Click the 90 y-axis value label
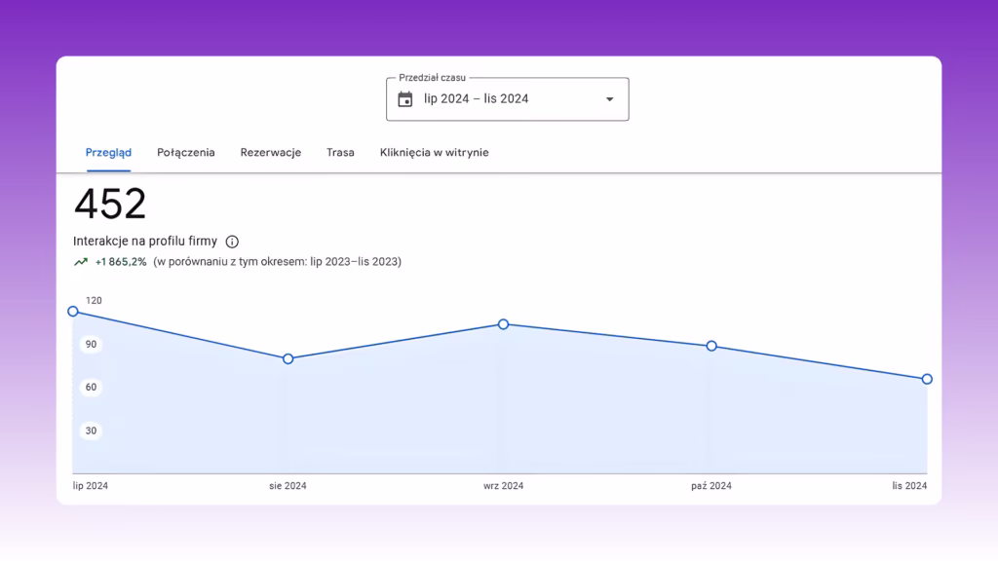The width and height of the screenshot is (998, 561). [x=91, y=345]
